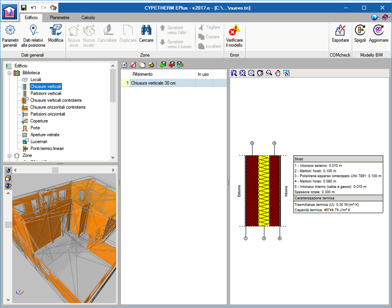Open the globe icon dropdown arrow
The height and width of the screenshot is (308, 392).
[379, 17]
